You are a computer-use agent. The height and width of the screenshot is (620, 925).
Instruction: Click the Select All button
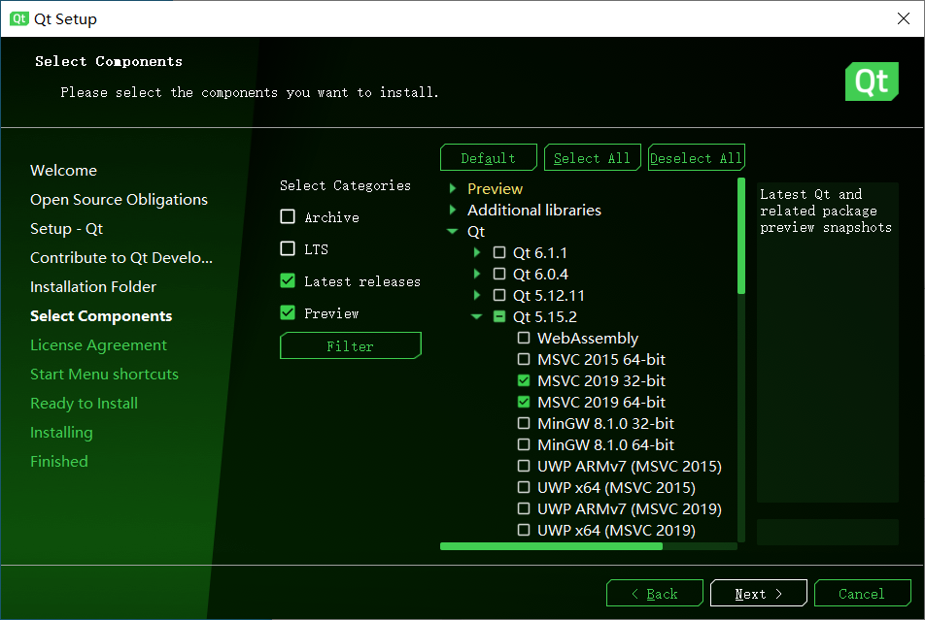pyautogui.click(x=593, y=157)
